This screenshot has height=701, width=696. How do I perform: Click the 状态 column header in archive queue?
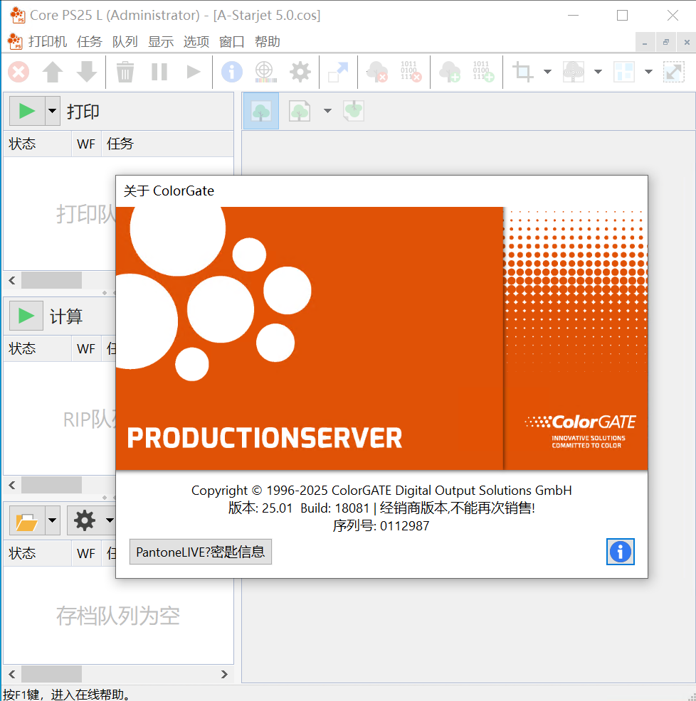38,553
